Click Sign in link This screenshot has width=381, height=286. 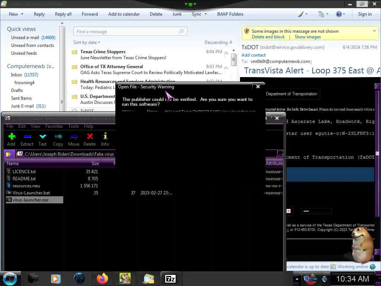[365, 14]
